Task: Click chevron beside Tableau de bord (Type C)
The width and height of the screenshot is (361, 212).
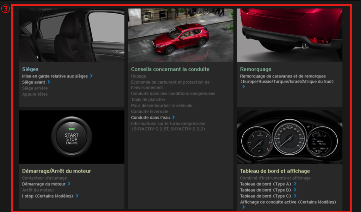Action: click(295, 196)
